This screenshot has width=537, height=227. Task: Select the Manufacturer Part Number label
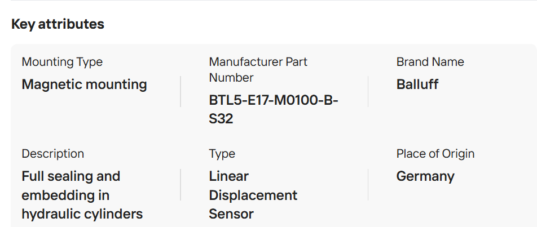pos(258,70)
